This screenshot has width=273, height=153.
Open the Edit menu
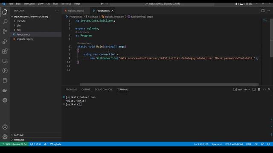pyautogui.click(x=18, y=4)
